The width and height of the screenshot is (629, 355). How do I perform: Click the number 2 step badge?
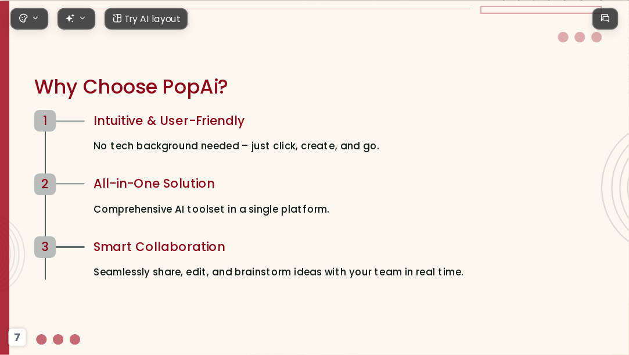click(45, 184)
